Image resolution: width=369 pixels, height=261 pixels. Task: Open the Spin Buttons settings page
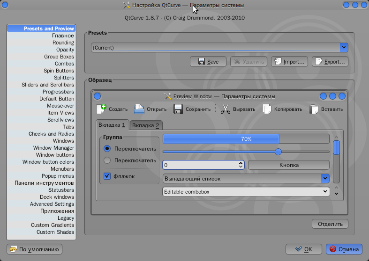[41, 71]
